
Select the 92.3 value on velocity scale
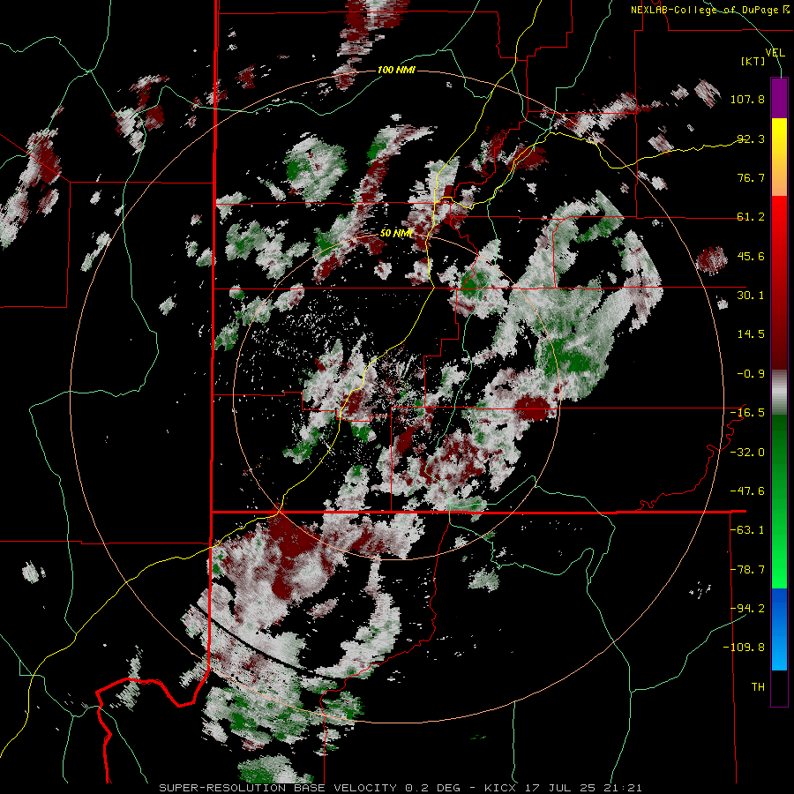pyautogui.click(x=751, y=139)
